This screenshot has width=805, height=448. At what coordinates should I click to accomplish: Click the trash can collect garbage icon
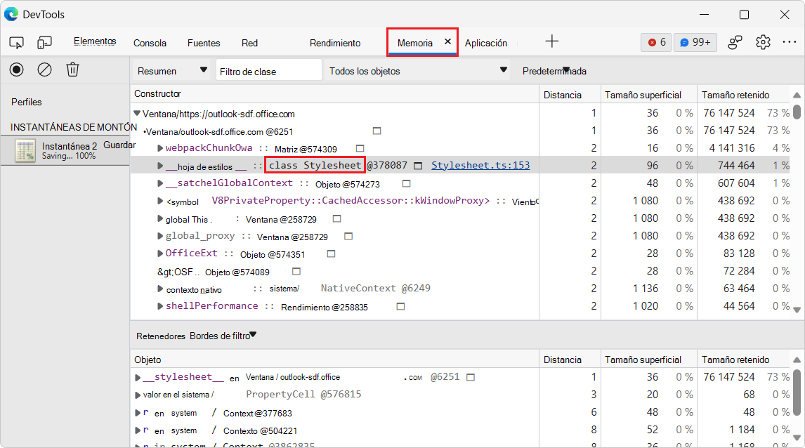coord(72,70)
